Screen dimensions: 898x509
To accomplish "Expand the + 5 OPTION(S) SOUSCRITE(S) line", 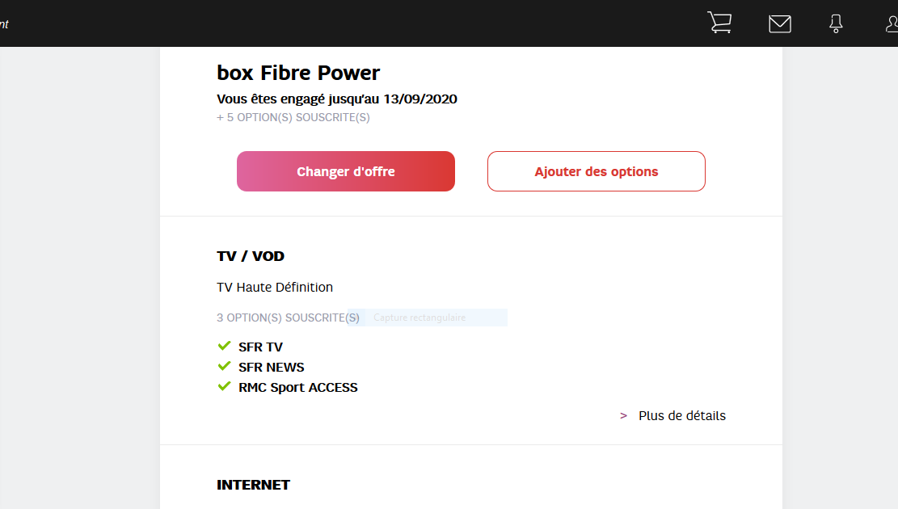I will (293, 117).
